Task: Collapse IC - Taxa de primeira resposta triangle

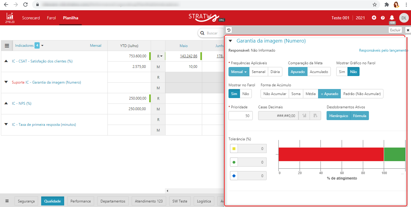Action: 6,124
